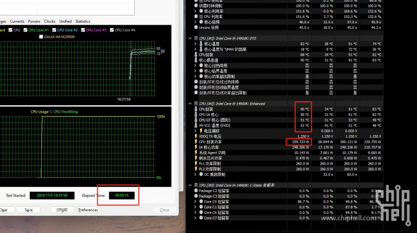
Task: Click chip icon of the i9-14900K DTS header
Action: 196,38
